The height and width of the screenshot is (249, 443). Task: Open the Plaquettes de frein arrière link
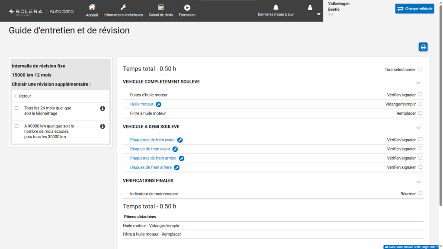pos(153,158)
